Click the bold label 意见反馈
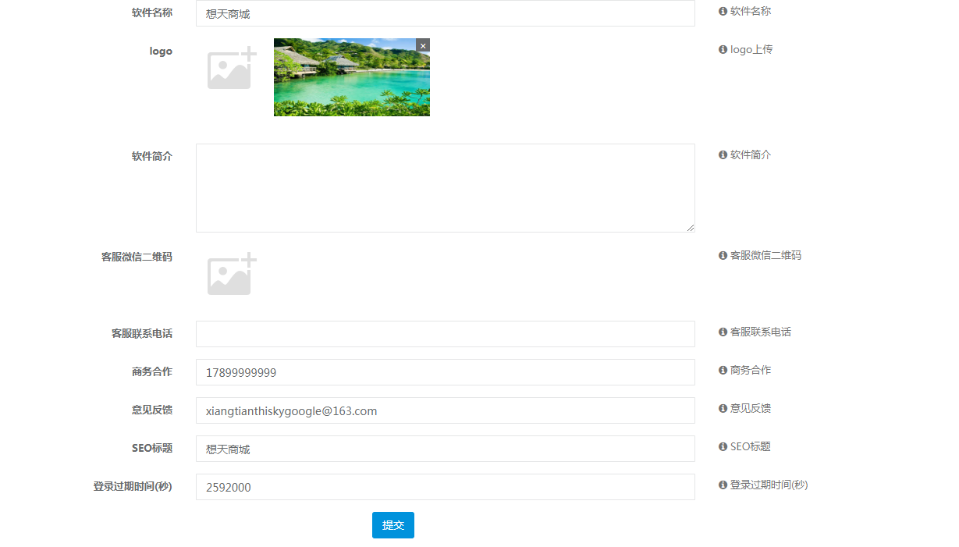The width and height of the screenshot is (959, 547). coord(152,410)
